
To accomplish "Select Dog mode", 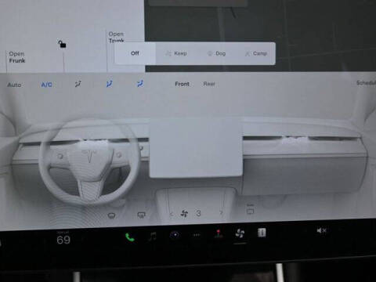I will (x=217, y=53).
